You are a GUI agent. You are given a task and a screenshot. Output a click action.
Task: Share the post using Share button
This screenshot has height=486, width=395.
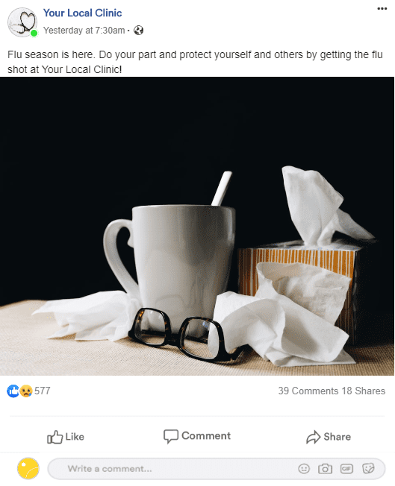329,437
